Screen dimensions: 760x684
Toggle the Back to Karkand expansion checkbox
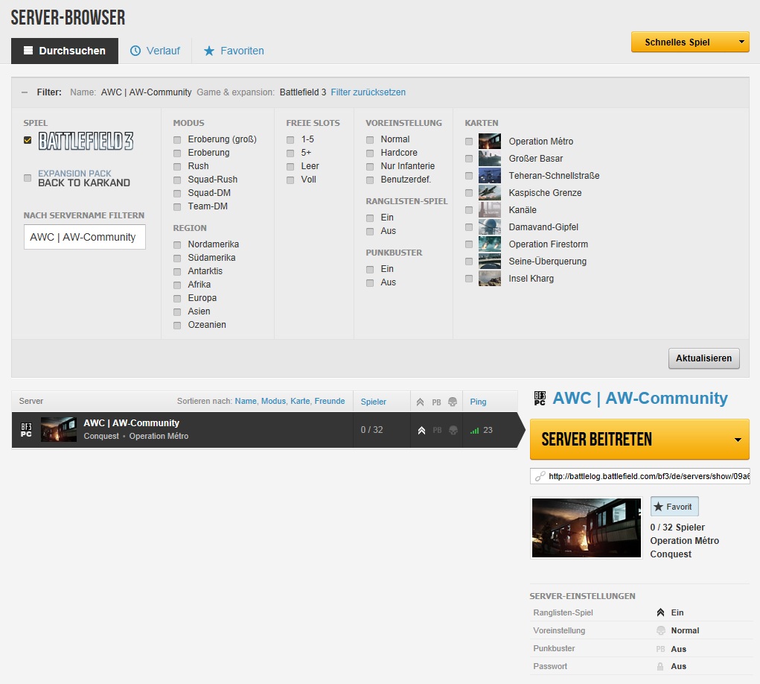click(28, 178)
